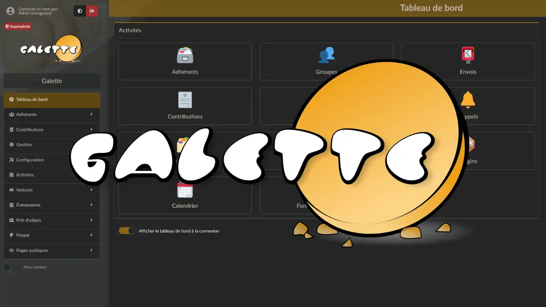Expand the Voitures menu chevron
546x307 pixels.
[x=91, y=190]
